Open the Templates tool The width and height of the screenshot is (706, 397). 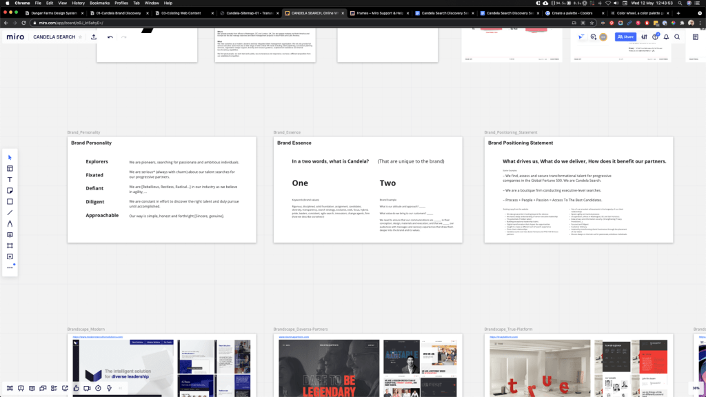[x=10, y=168]
